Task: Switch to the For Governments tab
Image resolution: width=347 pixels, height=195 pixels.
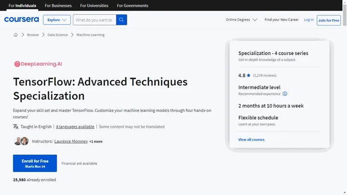Action: click(x=133, y=5)
